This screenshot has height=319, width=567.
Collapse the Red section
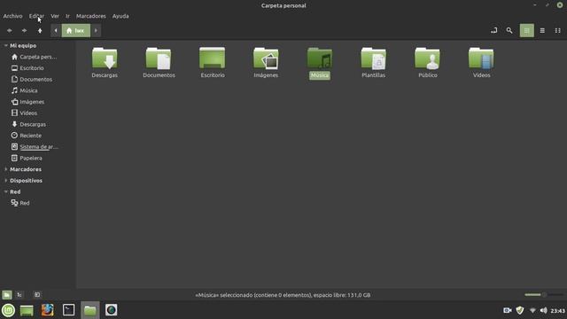[x=6, y=191]
